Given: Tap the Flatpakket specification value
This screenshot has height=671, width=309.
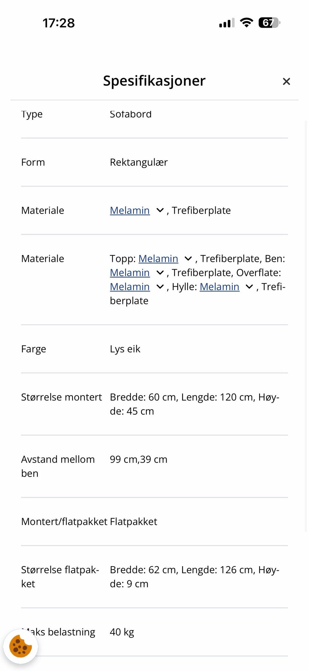Looking at the screenshot, I should pos(134,521).
